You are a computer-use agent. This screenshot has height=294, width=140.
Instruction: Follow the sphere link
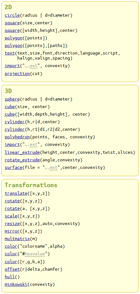tap(12, 99)
